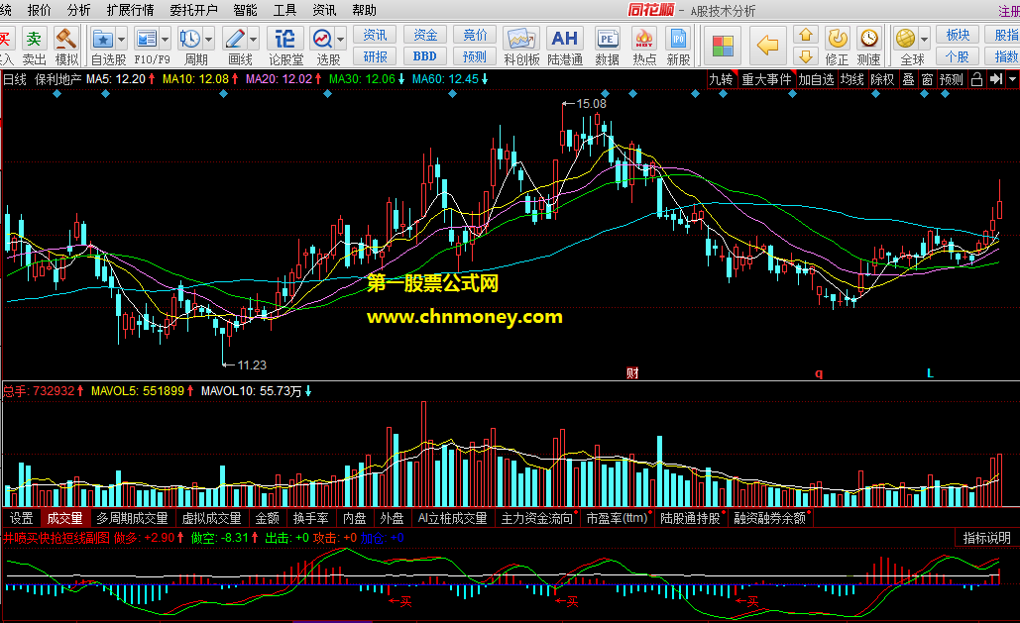Click the 资讯 toolbar button
1020x623 pixels.
(375, 35)
